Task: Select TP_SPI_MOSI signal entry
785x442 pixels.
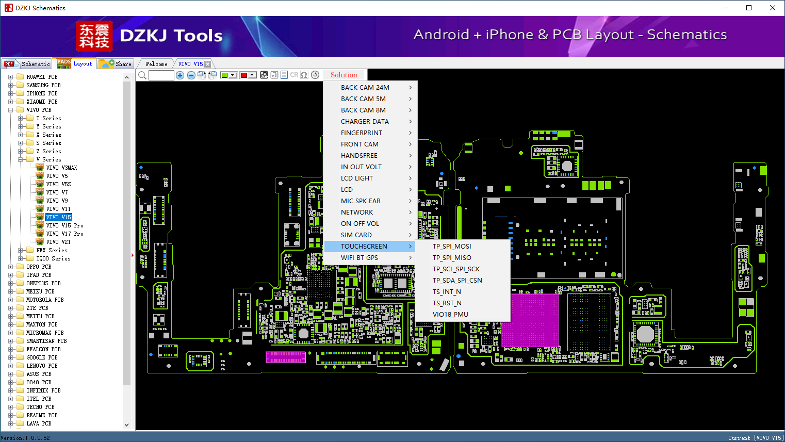Action: point(463,247)
